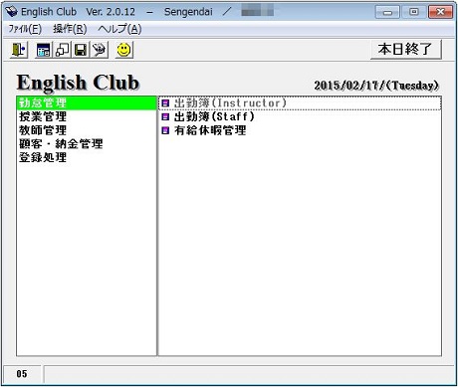Click the purple icon beside 出勤簿(Instructor)

point(165,103)
